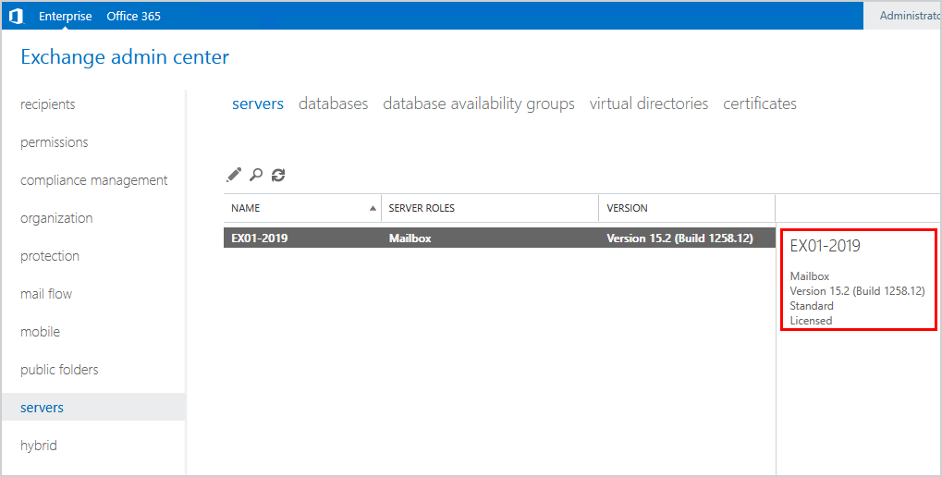The width and height of the screenshot is (942, 477).
Task: Navigate to compliance management
Action: (x=94, y=180)
